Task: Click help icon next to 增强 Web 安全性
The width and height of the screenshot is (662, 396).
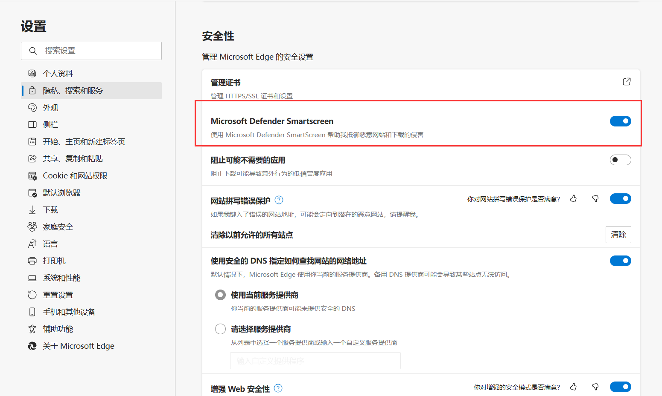Action: pyautogui.click(x=278, y=388)
